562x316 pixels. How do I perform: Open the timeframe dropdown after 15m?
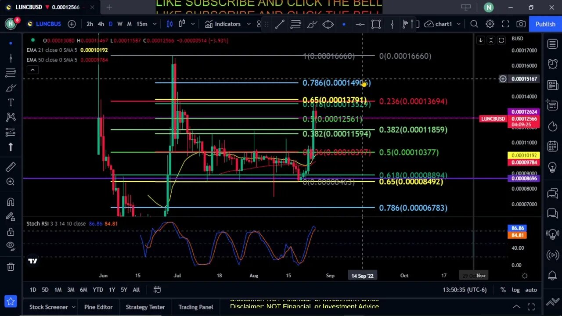tap(155, 24)
